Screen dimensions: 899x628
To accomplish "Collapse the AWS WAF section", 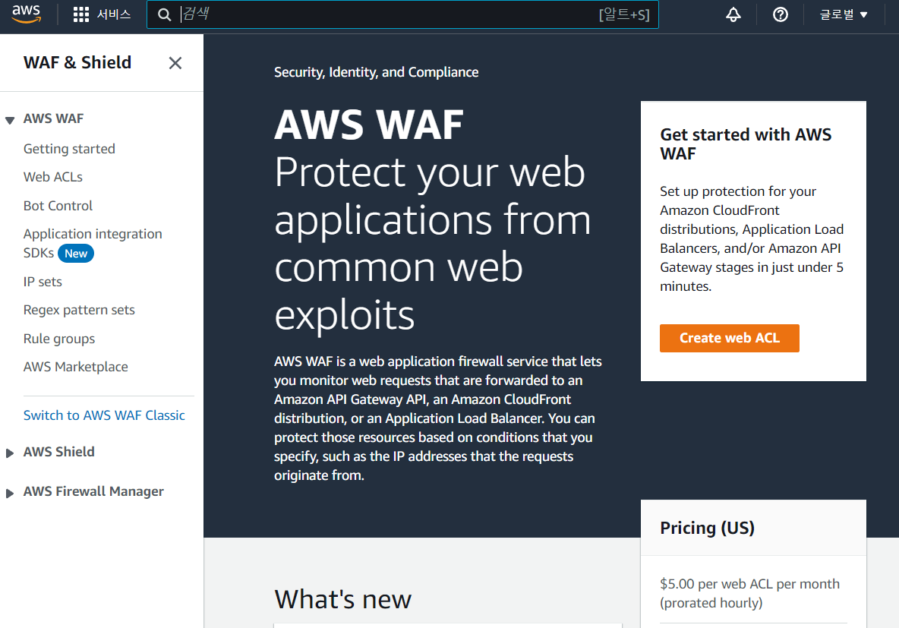I will pos(10,120).
